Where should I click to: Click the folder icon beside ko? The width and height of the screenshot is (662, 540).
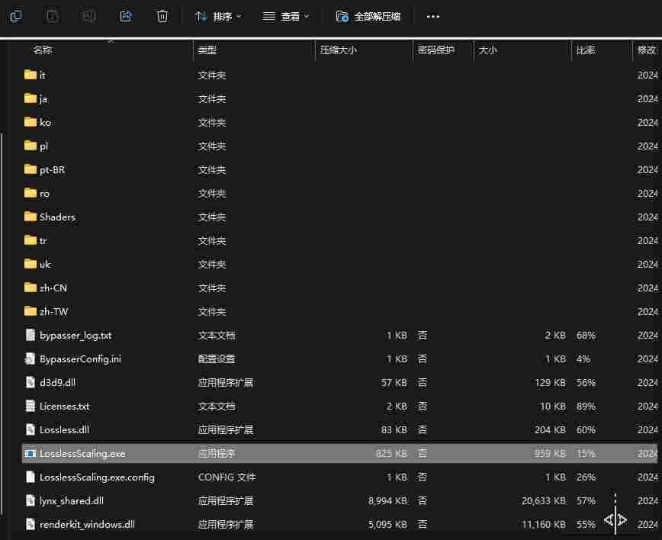(31, 122)
